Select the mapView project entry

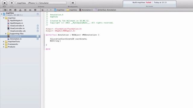coord(20,14)
